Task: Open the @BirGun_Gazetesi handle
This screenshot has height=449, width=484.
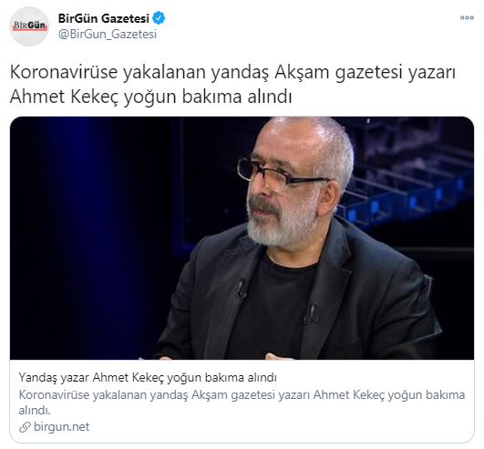Action: (108, 34)
